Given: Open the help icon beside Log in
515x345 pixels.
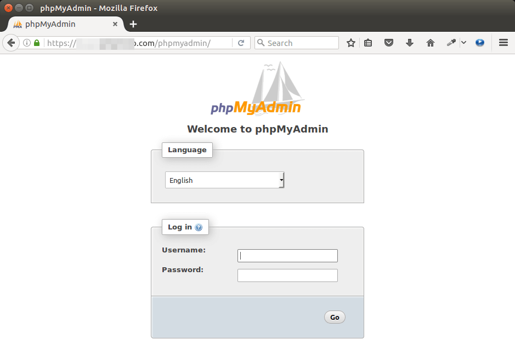Looking at the screenshot, I should click(x=200, y=227).
